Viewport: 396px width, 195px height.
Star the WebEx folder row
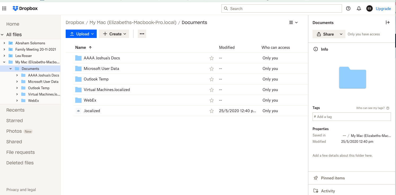212,100
